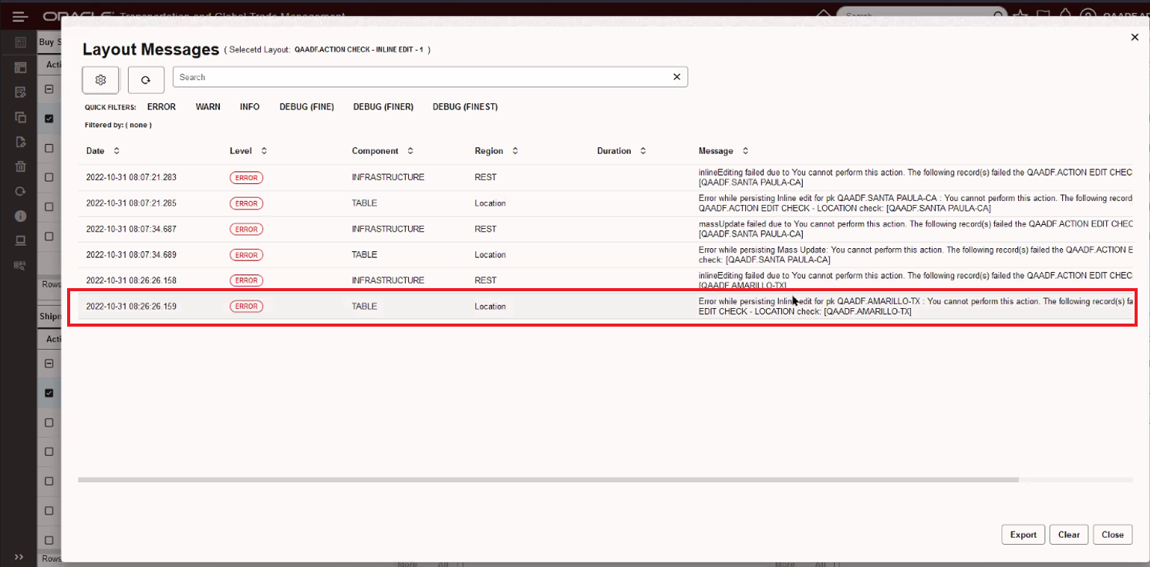Sort messages by the Date column
Viewport: 1150px width, 567px height.
click(x=116, y=151)
